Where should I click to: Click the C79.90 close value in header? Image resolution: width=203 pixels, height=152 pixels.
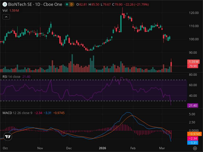tap(117, 4)
